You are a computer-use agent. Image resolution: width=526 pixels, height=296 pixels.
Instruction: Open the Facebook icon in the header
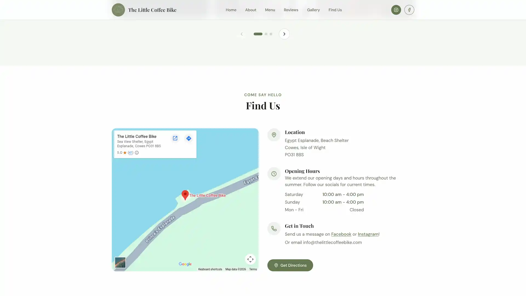pos(409,10)
